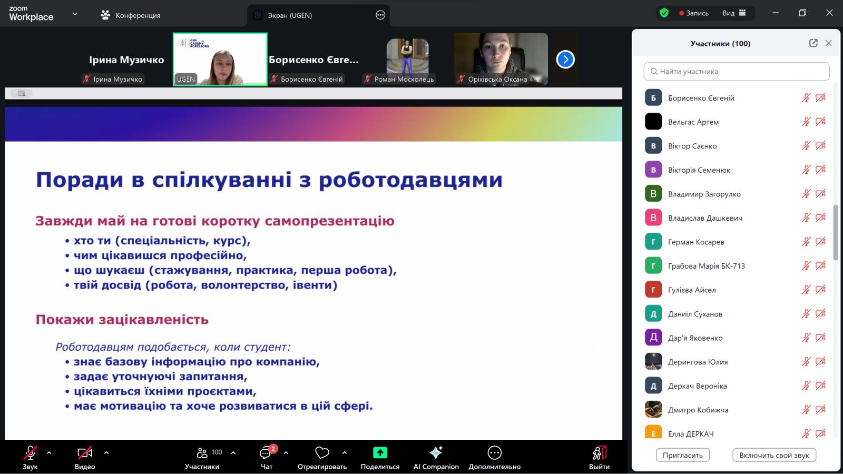The image size is (843, 474).
Task: Toggle the Participants list panel button
Action: coord(202,453)
